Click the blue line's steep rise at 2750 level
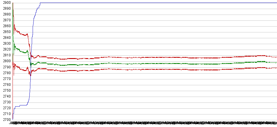277x127 pixels. [x=30, y=91]
